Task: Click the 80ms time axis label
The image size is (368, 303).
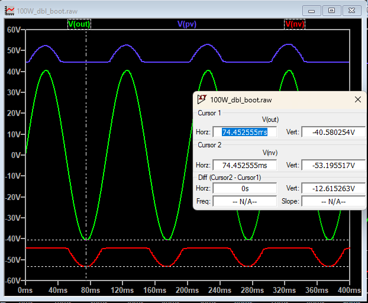Action: 91,291
